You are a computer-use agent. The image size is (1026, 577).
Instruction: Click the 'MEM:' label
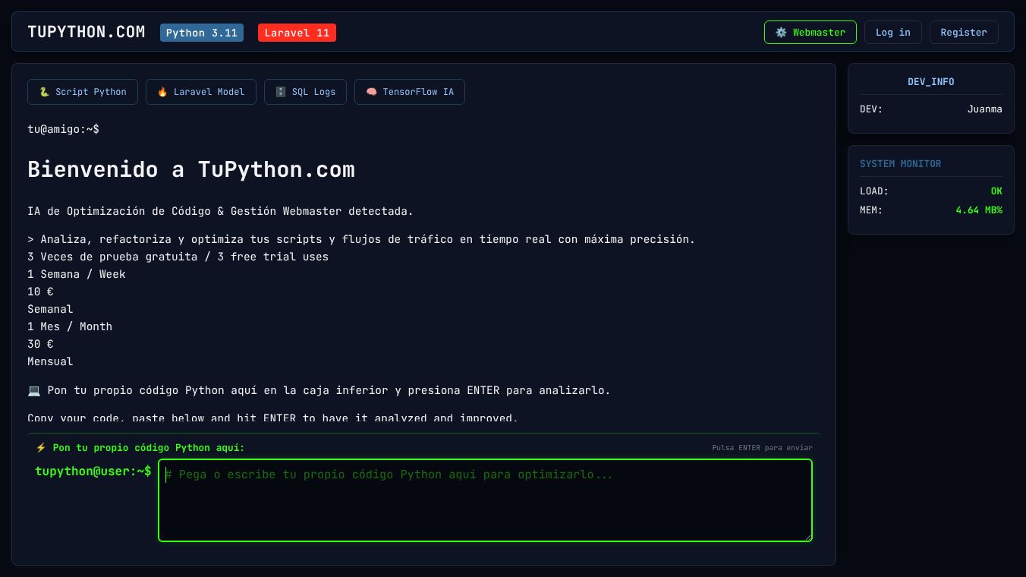(871, 210)
